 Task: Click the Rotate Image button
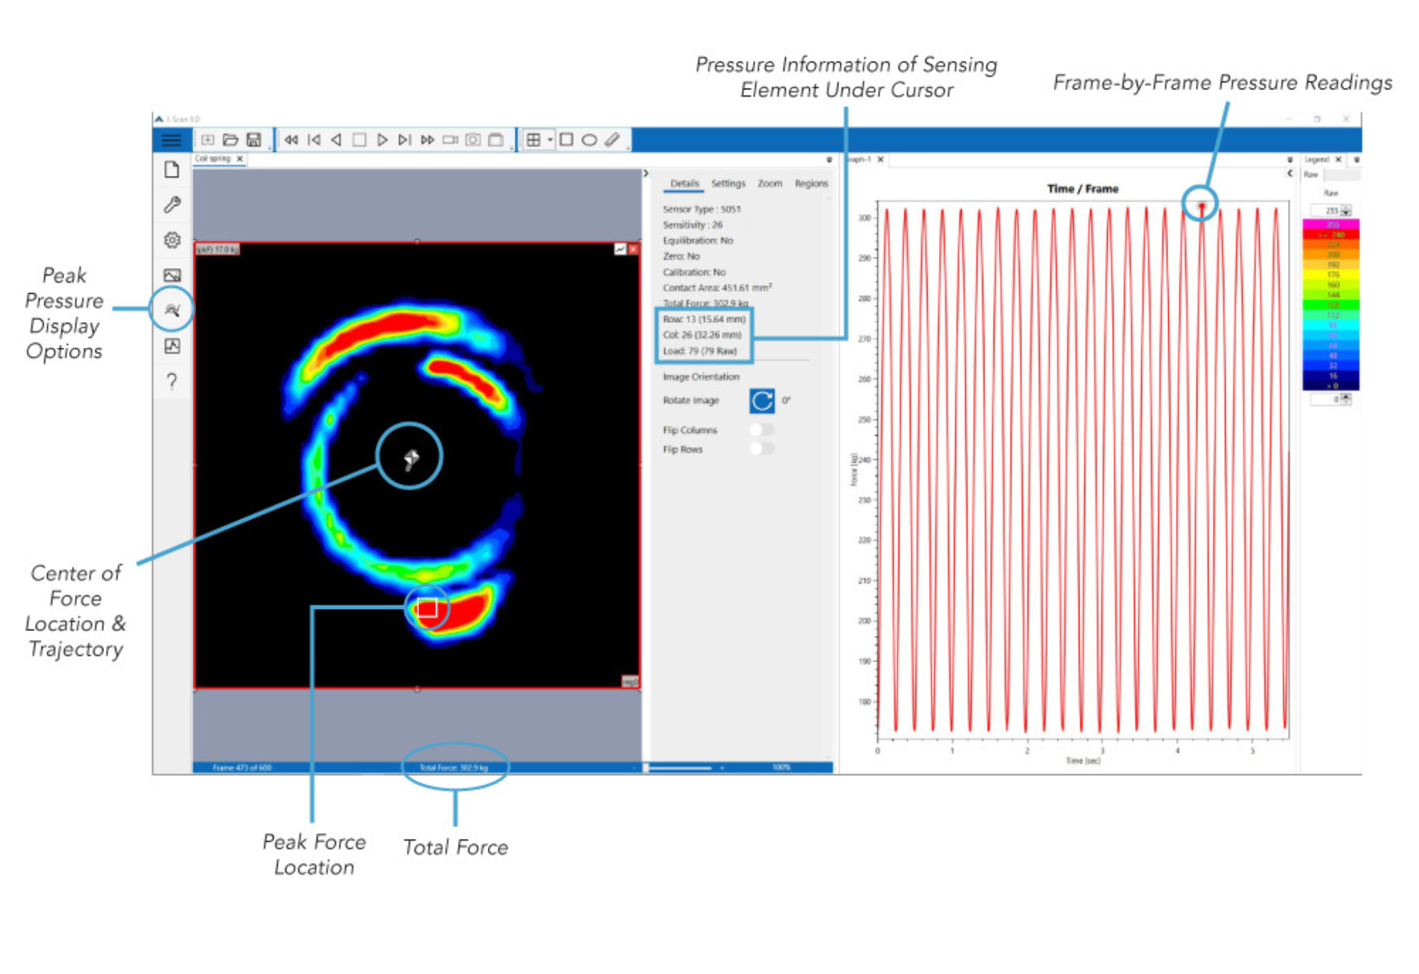(x=761, y=400)
